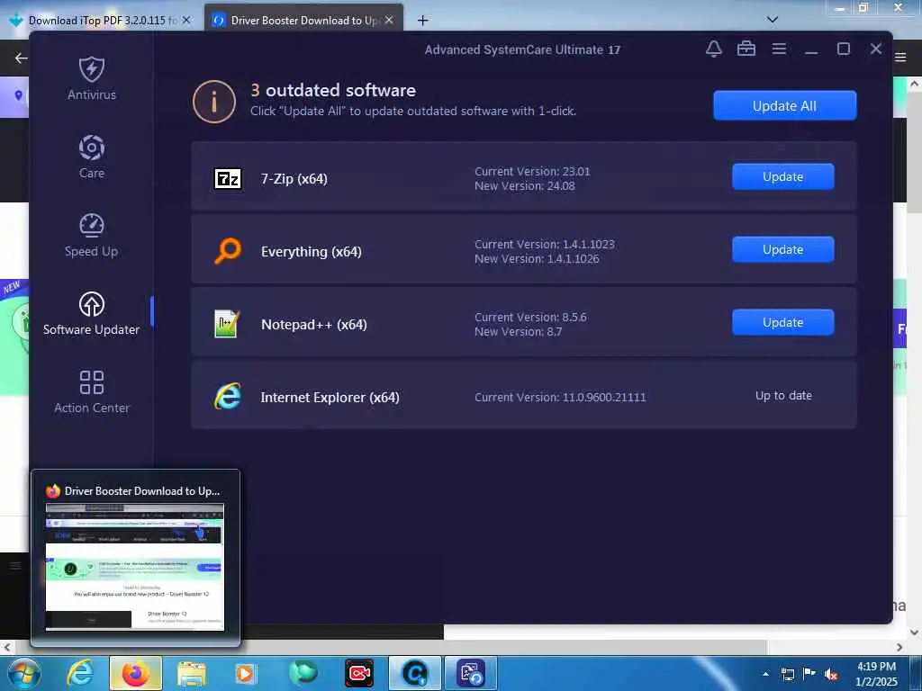Go back in the Firefox browser
Viewport: 922px width, 691px height.
22,58
